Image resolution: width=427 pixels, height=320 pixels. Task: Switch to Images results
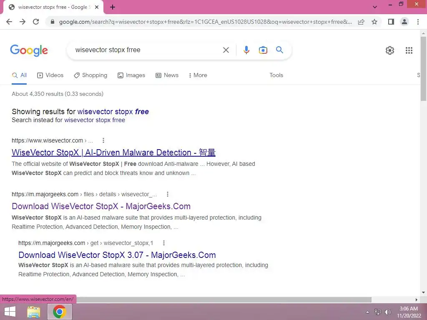(131, 75)
